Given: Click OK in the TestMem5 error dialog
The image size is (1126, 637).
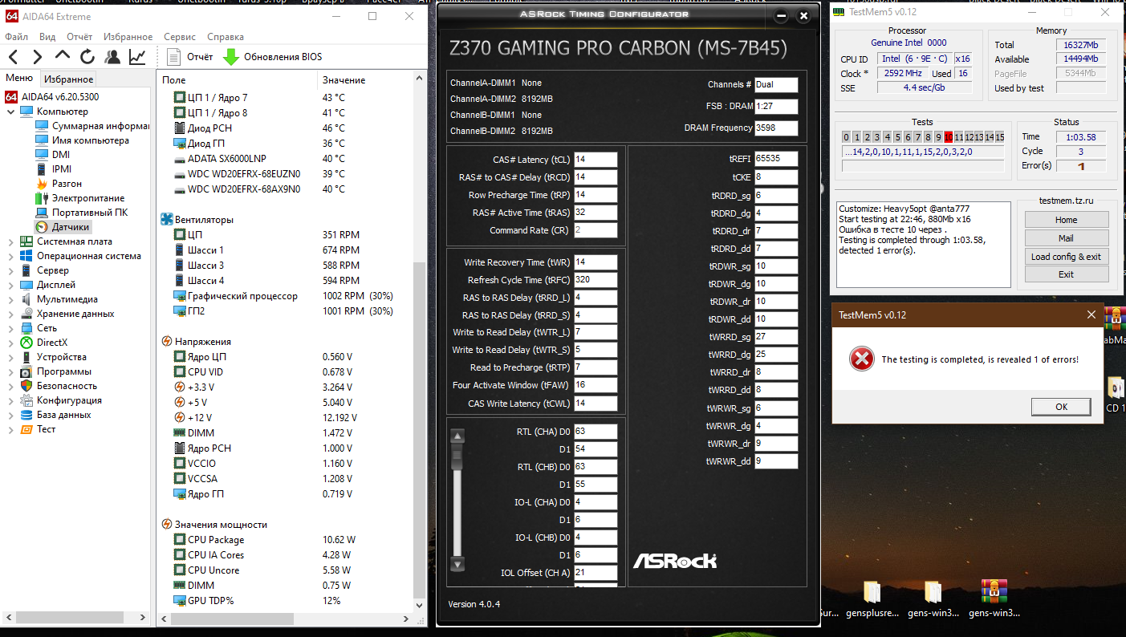Looking at the screenshot, I should coord(1062,407).
